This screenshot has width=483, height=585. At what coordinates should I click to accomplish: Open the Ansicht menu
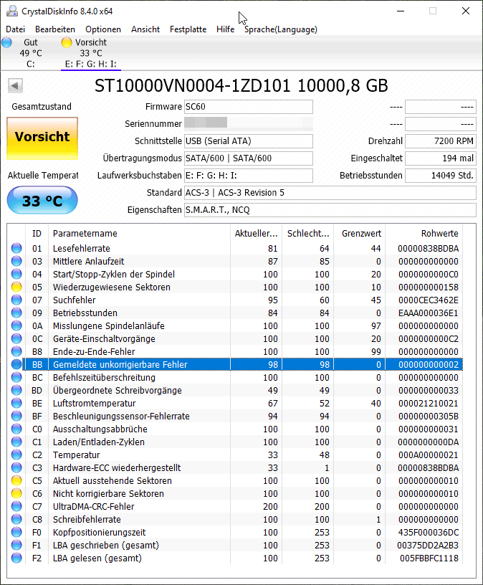click(x=145, y=29)
